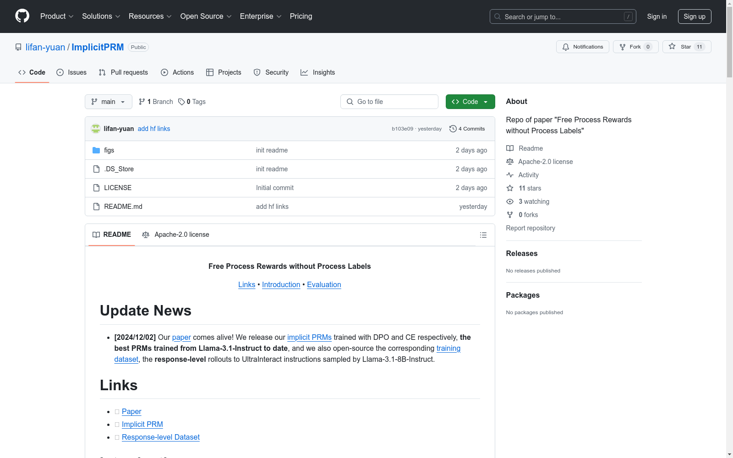Click the branch icon next to 1 Branch

pyautogui.click(x=142, y=102)
